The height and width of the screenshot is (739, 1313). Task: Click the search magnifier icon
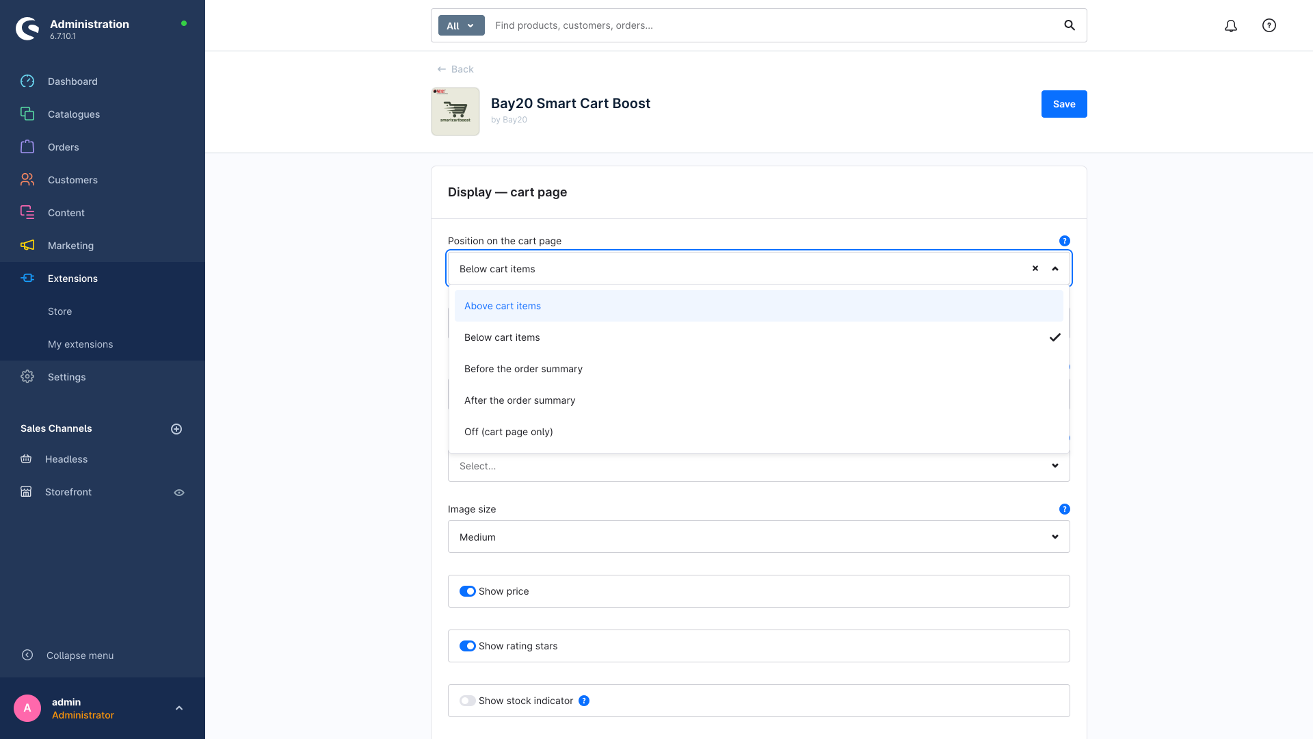click(x=1070, y=25)
